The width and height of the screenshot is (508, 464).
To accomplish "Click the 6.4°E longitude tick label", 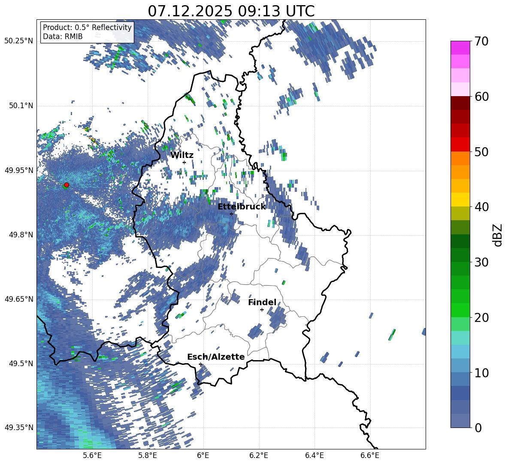I will 314,455.
